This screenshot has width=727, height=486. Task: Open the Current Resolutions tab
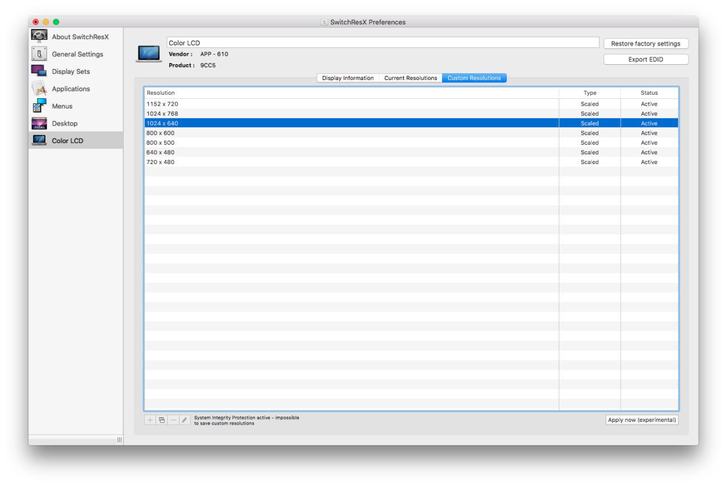click(x=411, y=78)
